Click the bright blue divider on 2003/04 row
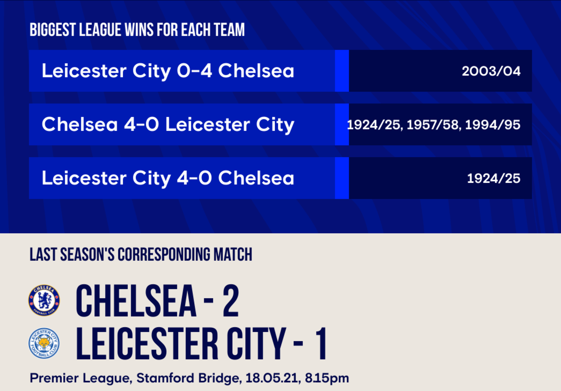Screen dimensions: 561x391 342,71
